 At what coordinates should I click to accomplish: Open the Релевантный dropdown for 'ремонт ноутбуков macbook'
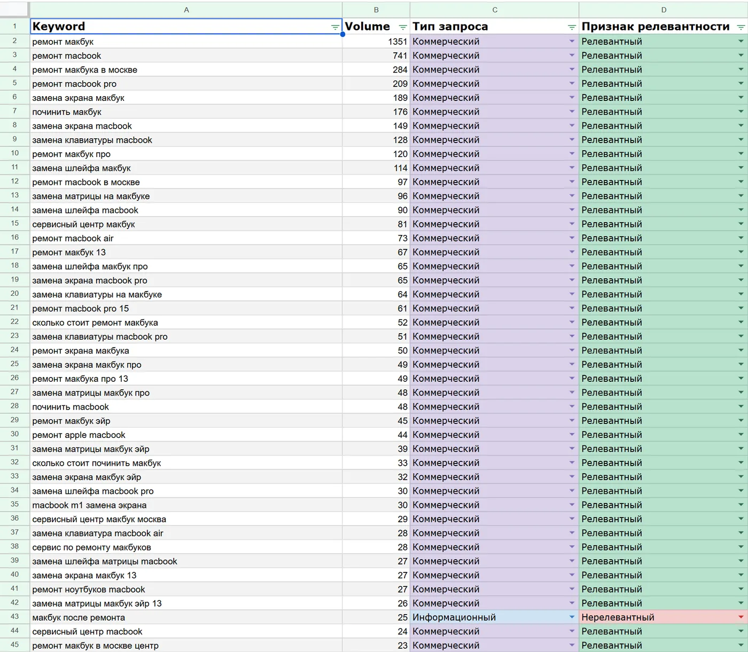click(x=741, y=589)
